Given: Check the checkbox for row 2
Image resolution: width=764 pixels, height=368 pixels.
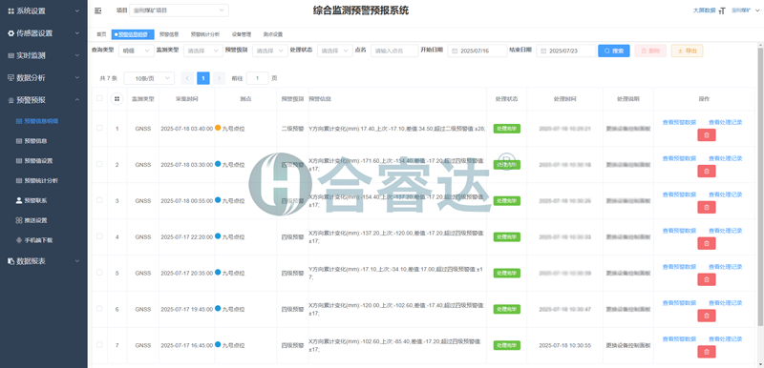Looking at the screenshot, I should tap(99, 164).
